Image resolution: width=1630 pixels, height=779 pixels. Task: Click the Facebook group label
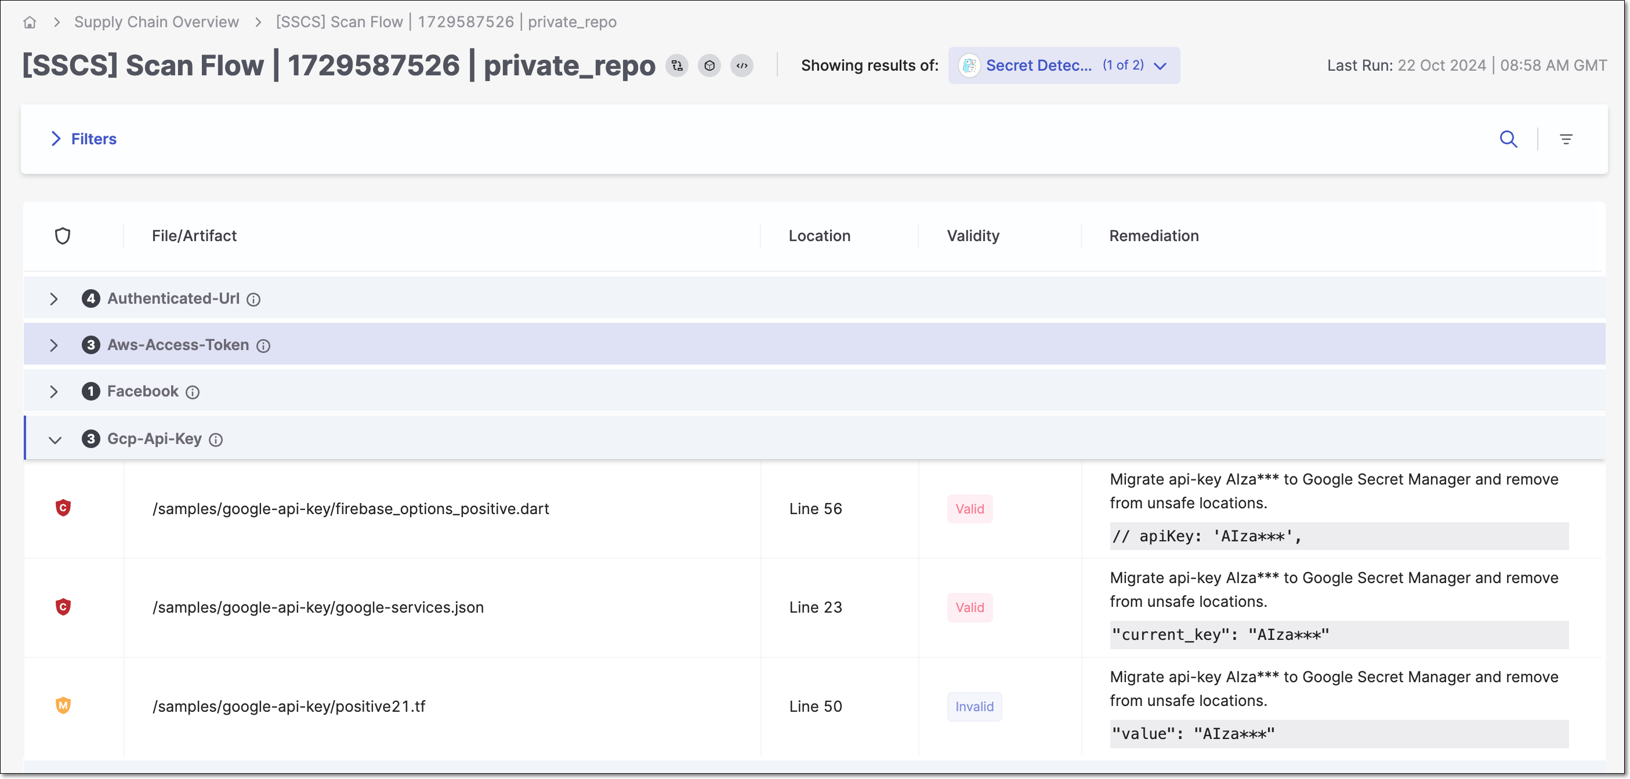(x=142, y=391)
